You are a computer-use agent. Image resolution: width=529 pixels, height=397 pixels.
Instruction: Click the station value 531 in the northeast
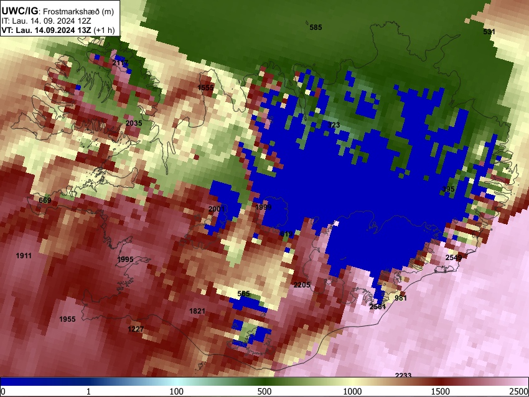(x=489, y=32)
